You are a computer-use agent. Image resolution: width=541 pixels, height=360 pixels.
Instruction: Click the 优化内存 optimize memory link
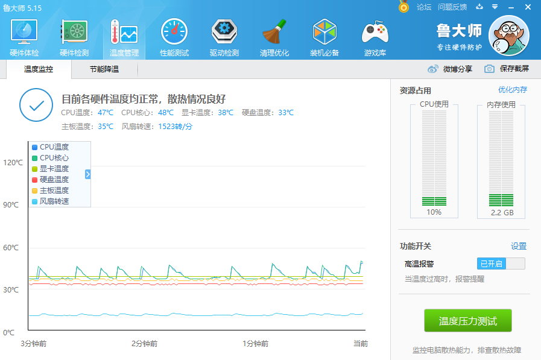click(x=513, y=90)
